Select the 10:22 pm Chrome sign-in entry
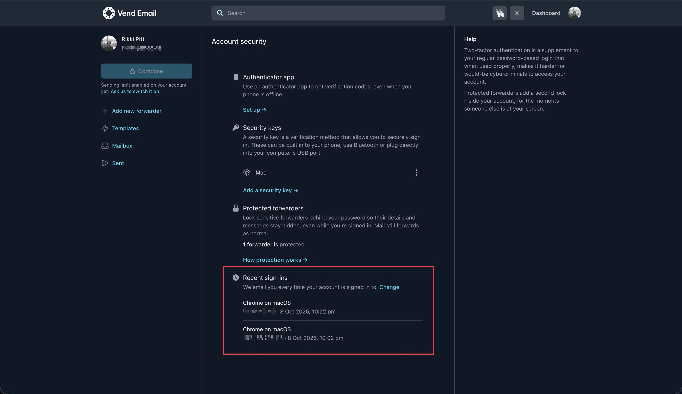682x394 pixels. pyautogui.click(x=333, y=307)
